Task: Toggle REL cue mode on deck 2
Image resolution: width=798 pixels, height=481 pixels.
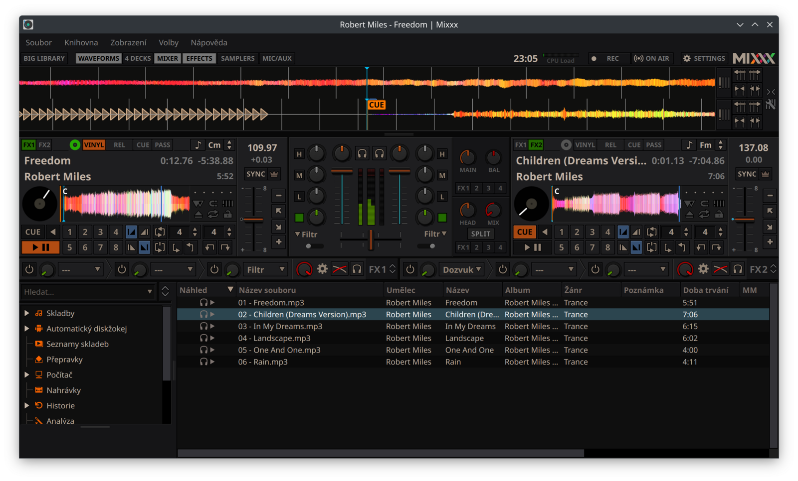Action: (x=610, y=145)
